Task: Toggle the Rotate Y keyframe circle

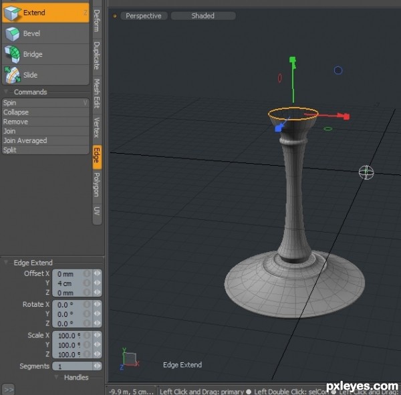Action: tap(87, 313)
